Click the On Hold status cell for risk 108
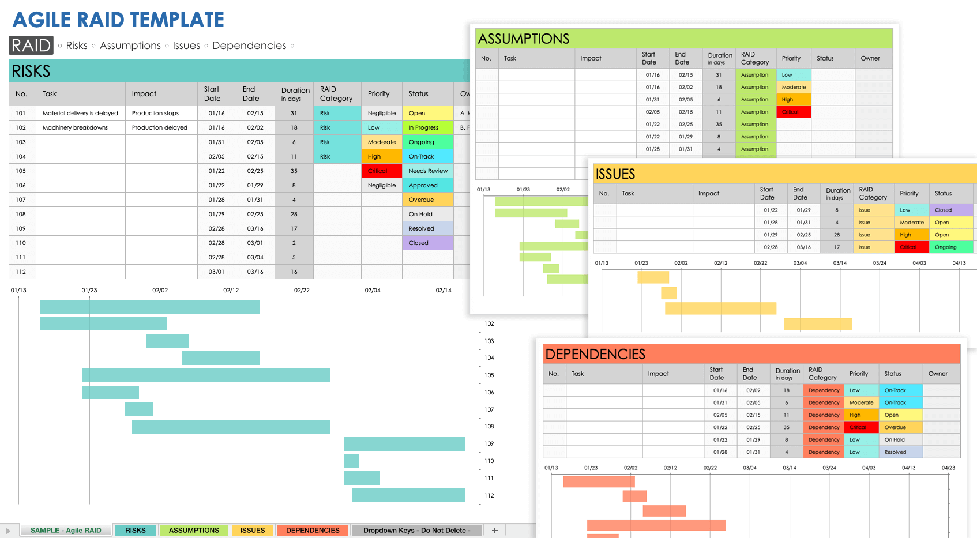The width and height of the screenshot is (977, 538). click(427, 214)
